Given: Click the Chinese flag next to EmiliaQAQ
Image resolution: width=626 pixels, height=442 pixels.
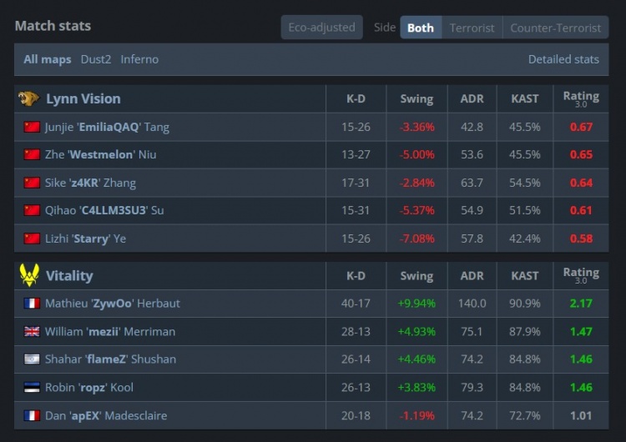Looking at the screenshot, I should coord(32,127).
